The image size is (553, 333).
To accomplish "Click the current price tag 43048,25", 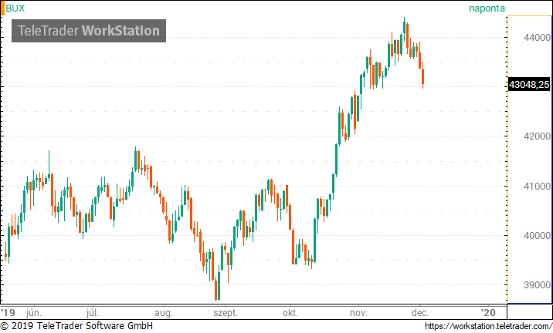I will 529,85.
